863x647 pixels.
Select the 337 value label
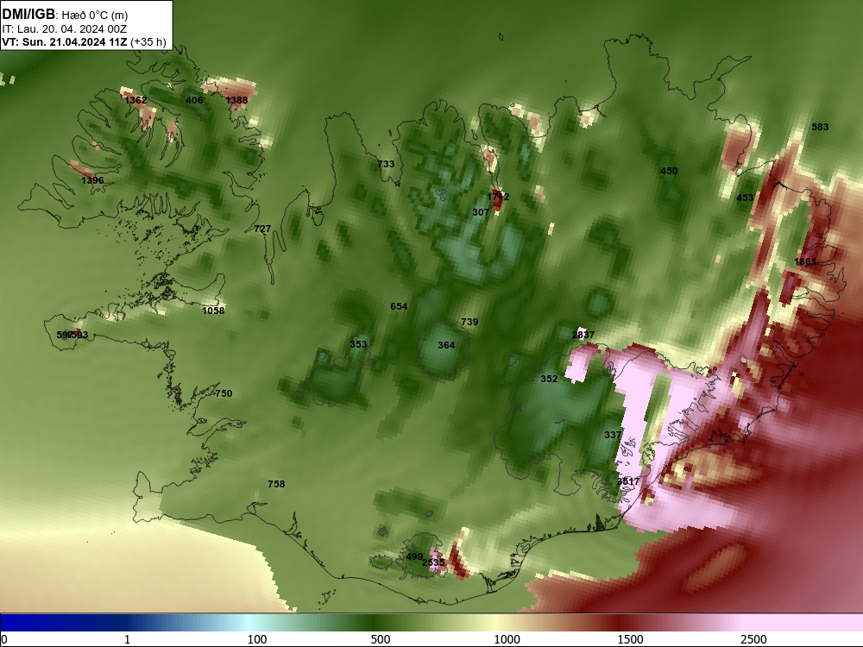pyautogui.click(x=613, y=435)
